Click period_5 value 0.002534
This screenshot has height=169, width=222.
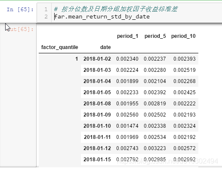click(x=155, y=137)
